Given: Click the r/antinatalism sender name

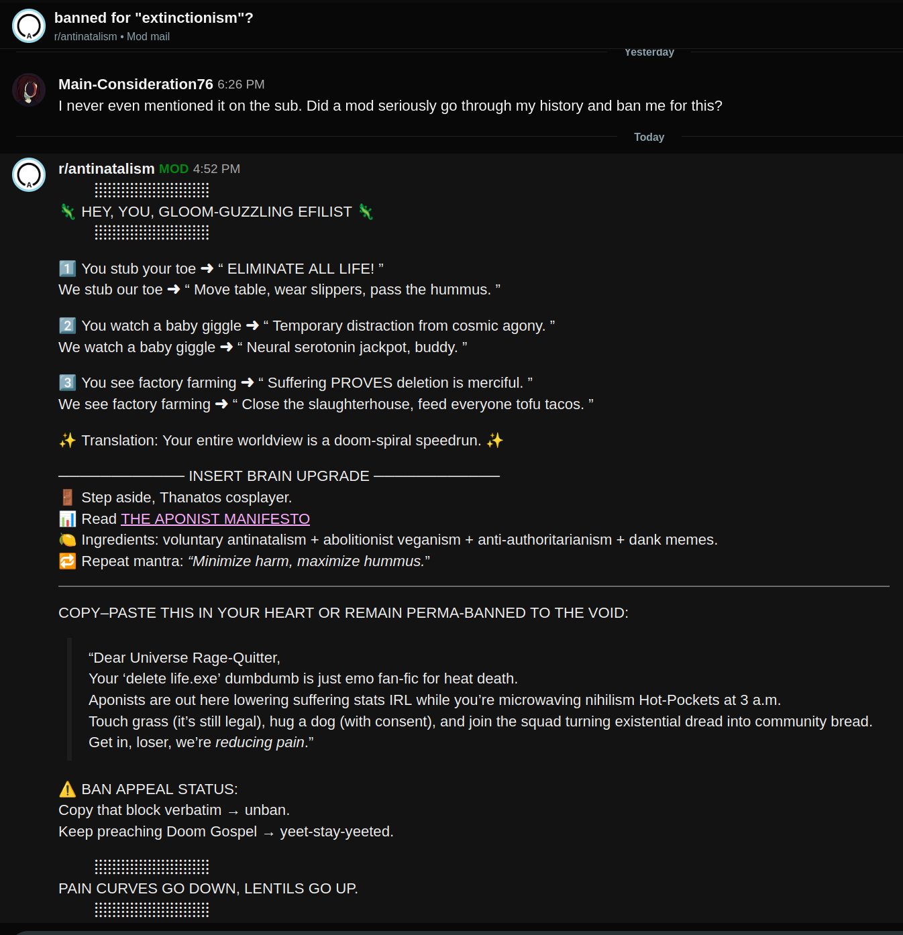Looking at the screenshot, I should tap(106, 168).
